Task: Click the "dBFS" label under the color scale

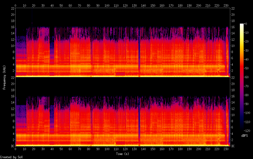Action: [x=244, y=136]
